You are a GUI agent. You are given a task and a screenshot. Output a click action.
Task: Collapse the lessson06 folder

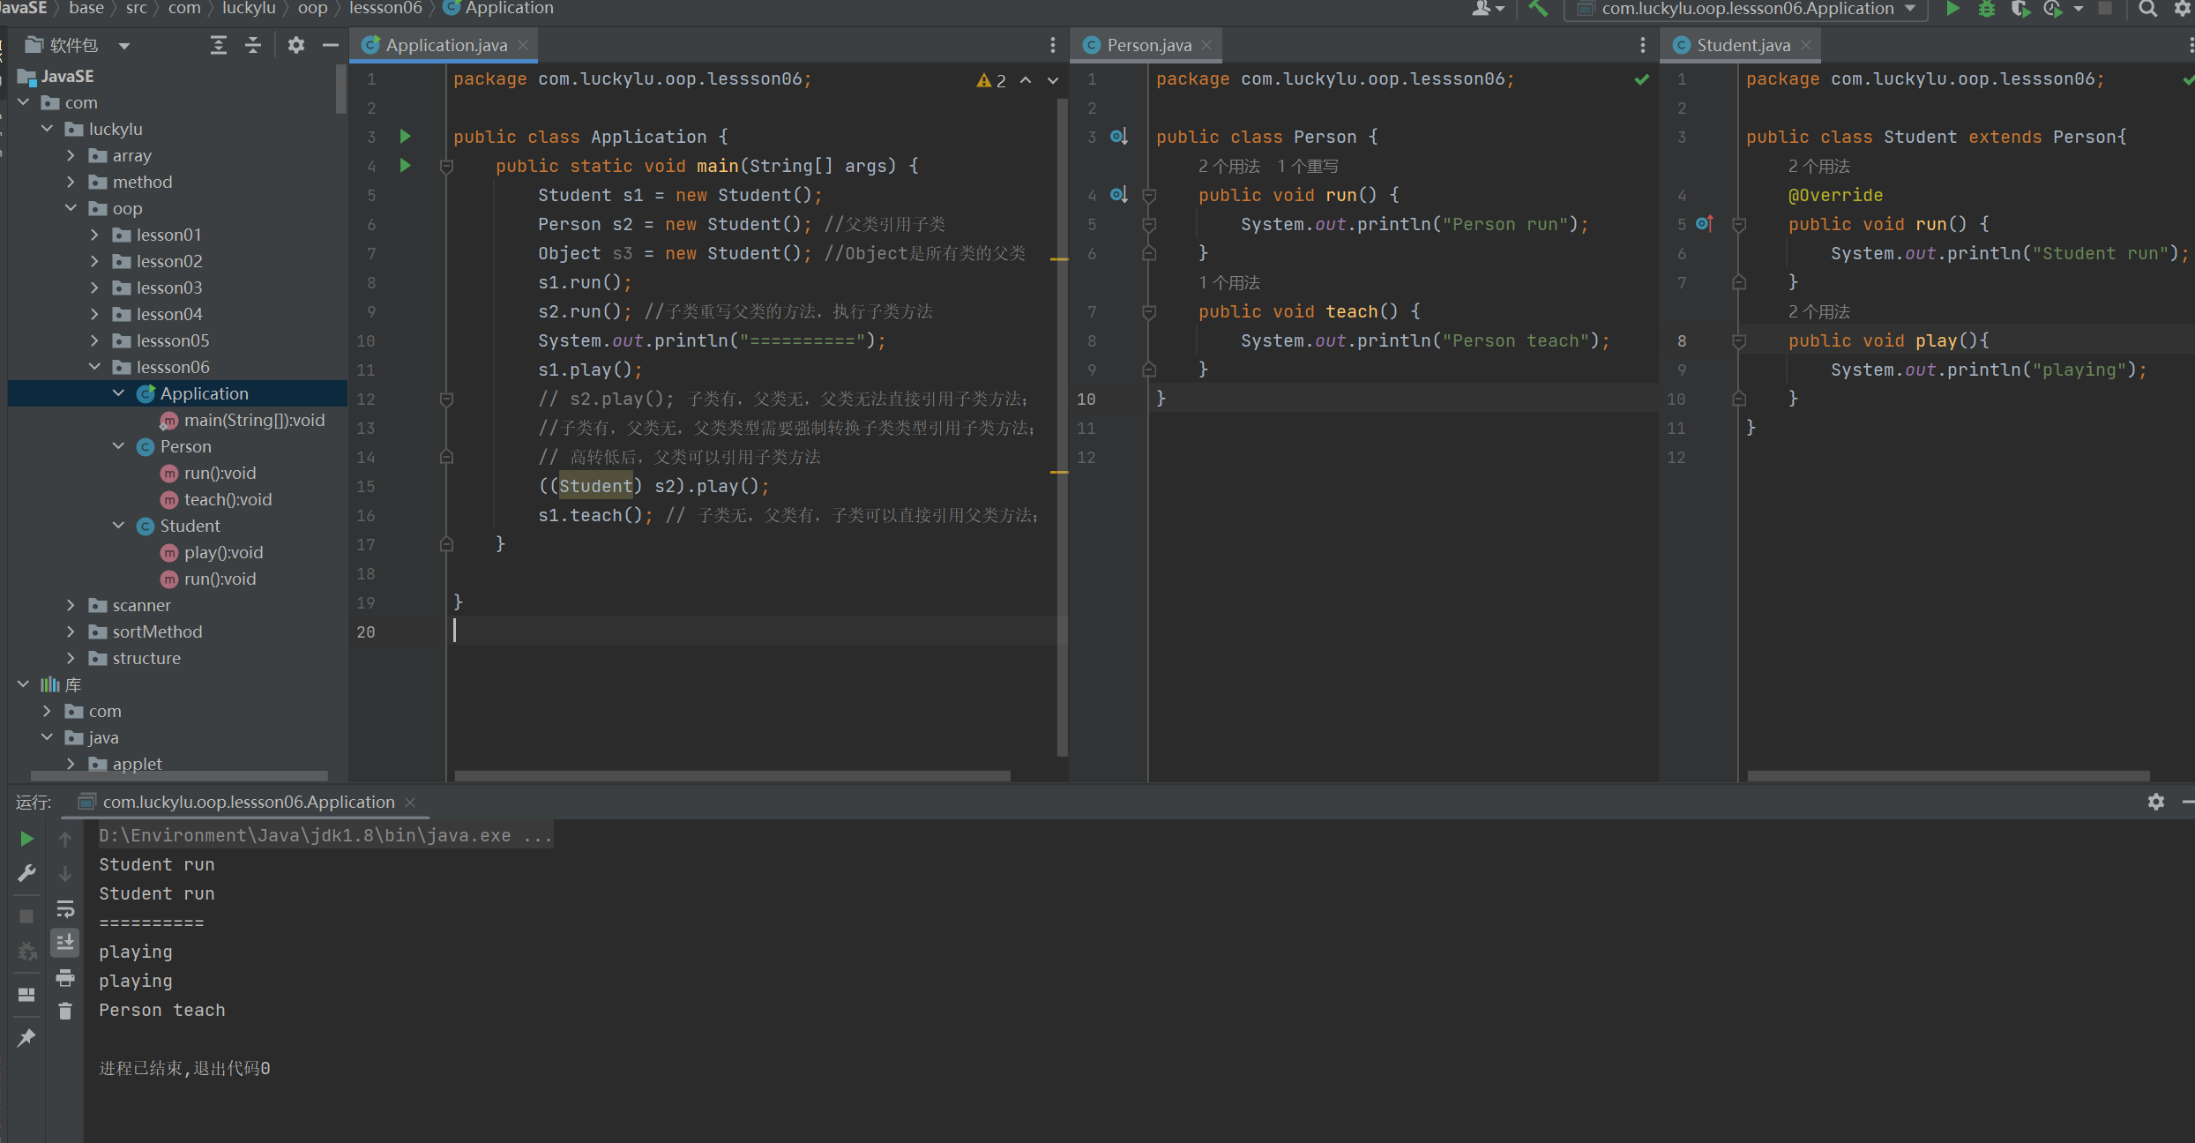click(95, 367)
